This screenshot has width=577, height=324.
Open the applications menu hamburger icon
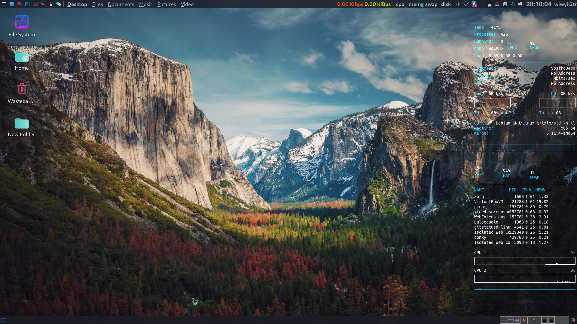click(4, 4)
